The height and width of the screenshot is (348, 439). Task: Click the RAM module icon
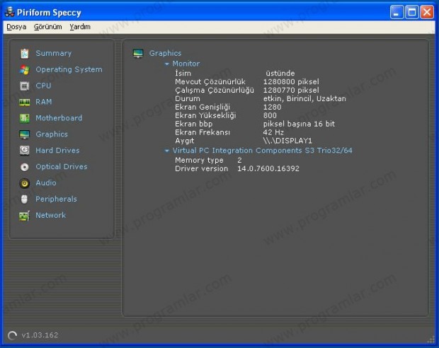[24, 103]
